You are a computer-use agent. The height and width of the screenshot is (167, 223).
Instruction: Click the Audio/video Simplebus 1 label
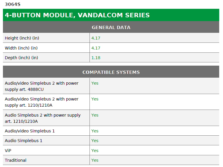pyautogui.click(x=30, y=131)
